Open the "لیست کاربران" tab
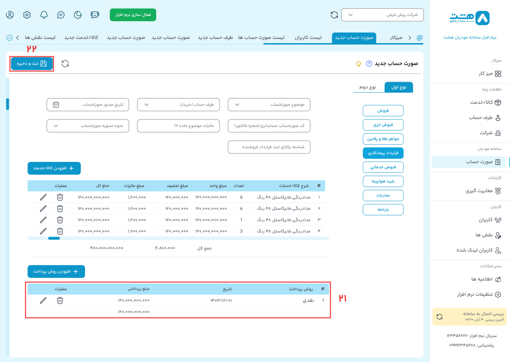The image size is (510, 362). [308, 37]
